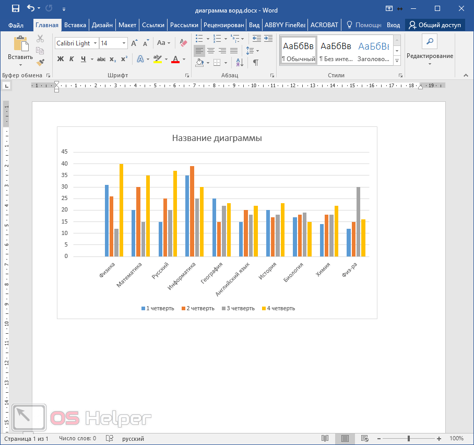Click the Общий доступ share button

pos(435,25)
